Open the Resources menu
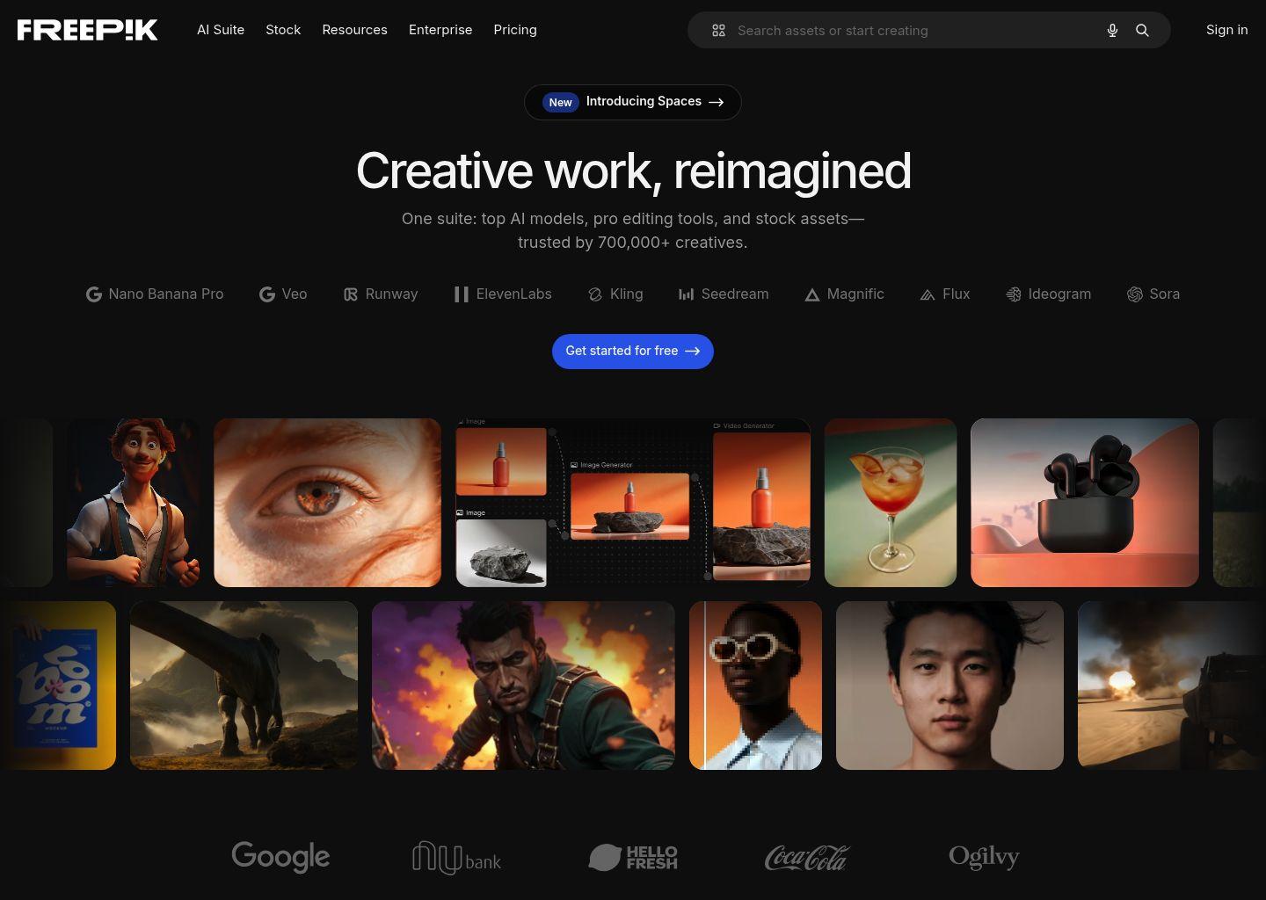This screenshot has width=1266, height=900. click(354, 29)
